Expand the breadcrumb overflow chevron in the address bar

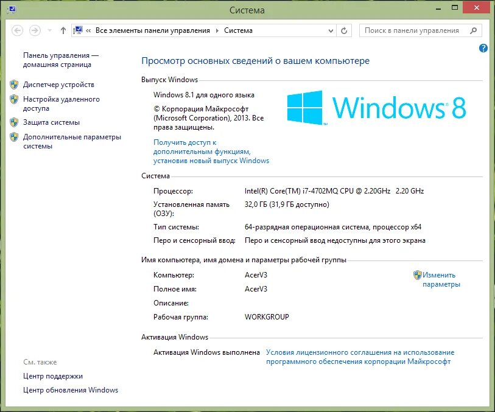click(88, 30)
